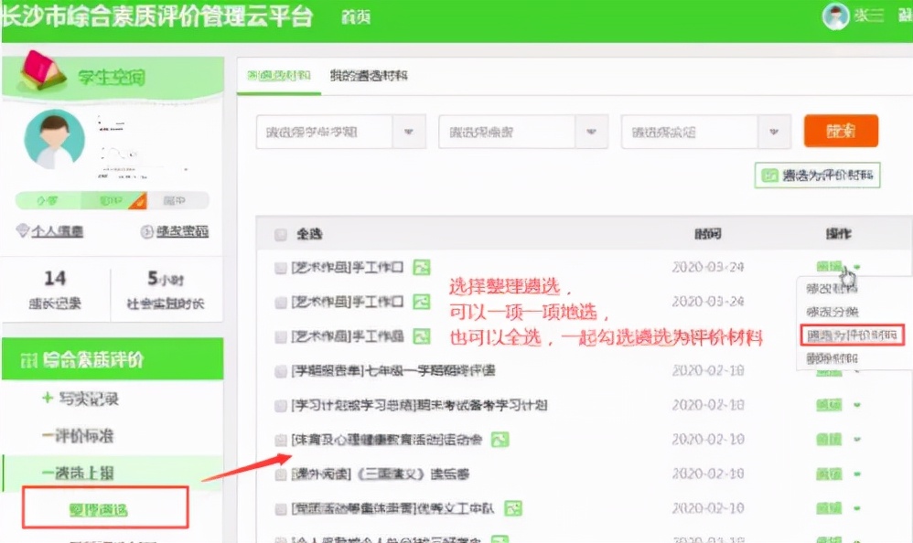Click the orange search button

(840, 130)
